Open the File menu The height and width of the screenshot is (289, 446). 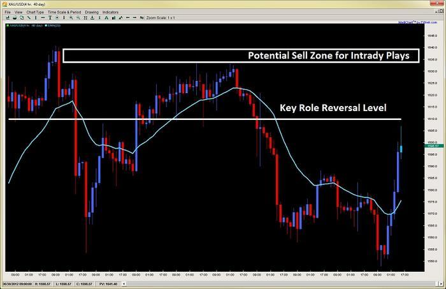[x=8, y=12]
